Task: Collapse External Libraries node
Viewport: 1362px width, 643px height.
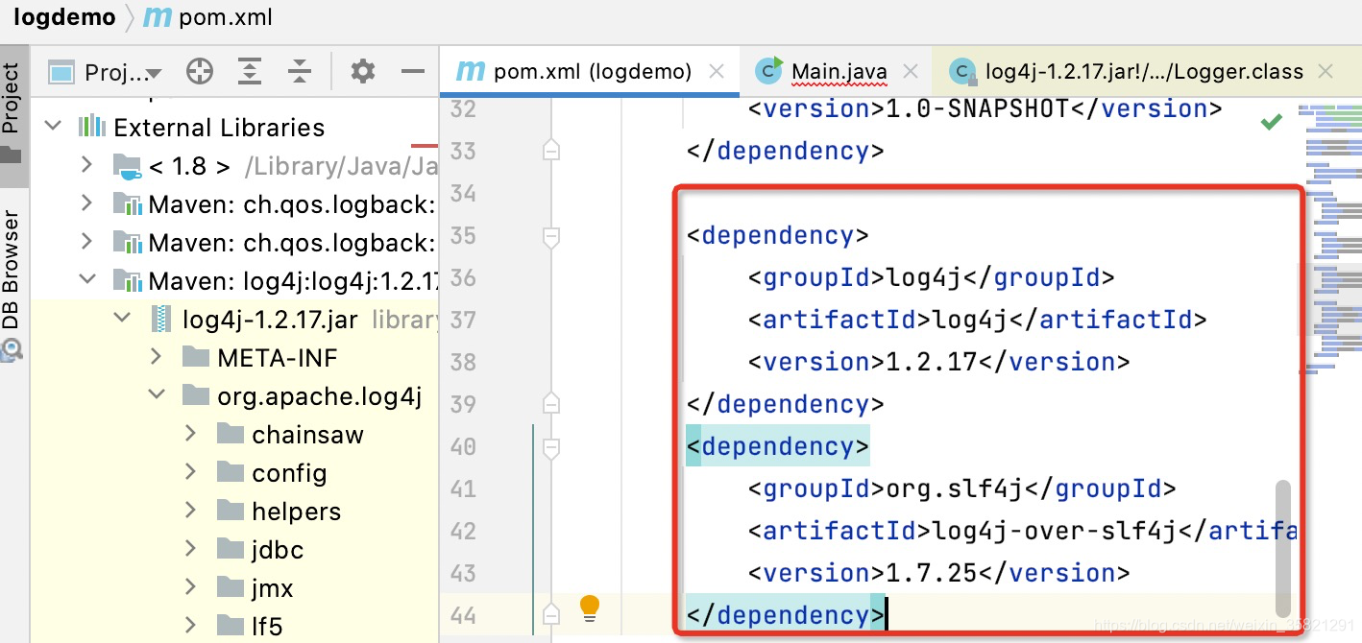Action: (x=54, y=127)
